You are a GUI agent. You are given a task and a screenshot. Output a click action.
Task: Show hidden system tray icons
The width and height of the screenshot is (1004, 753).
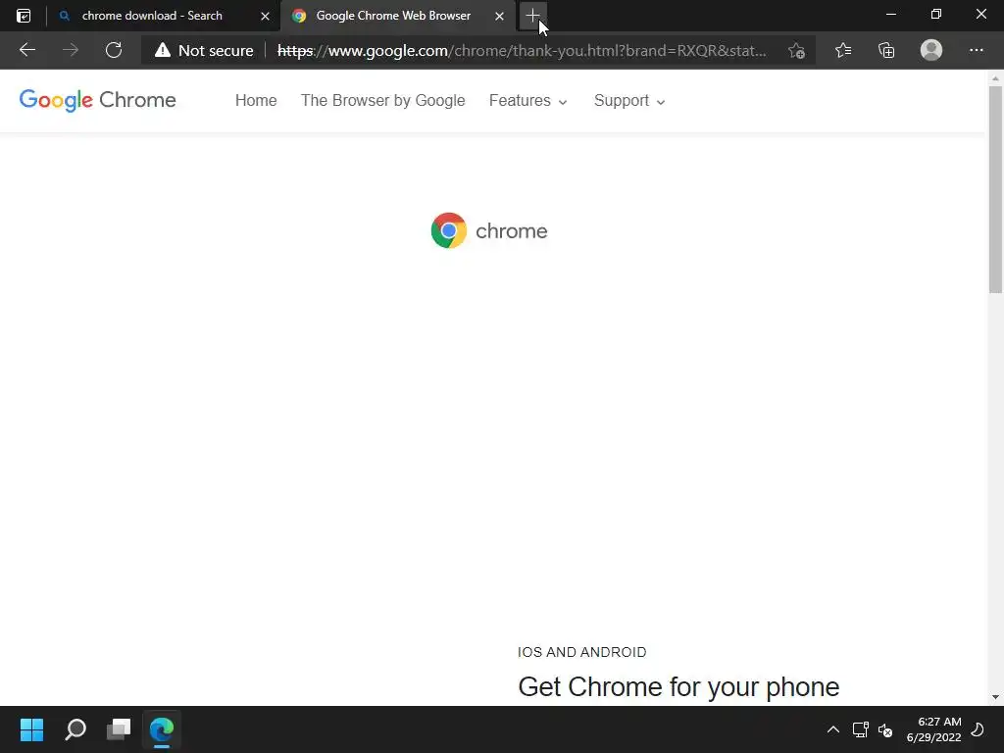[833, 729]
